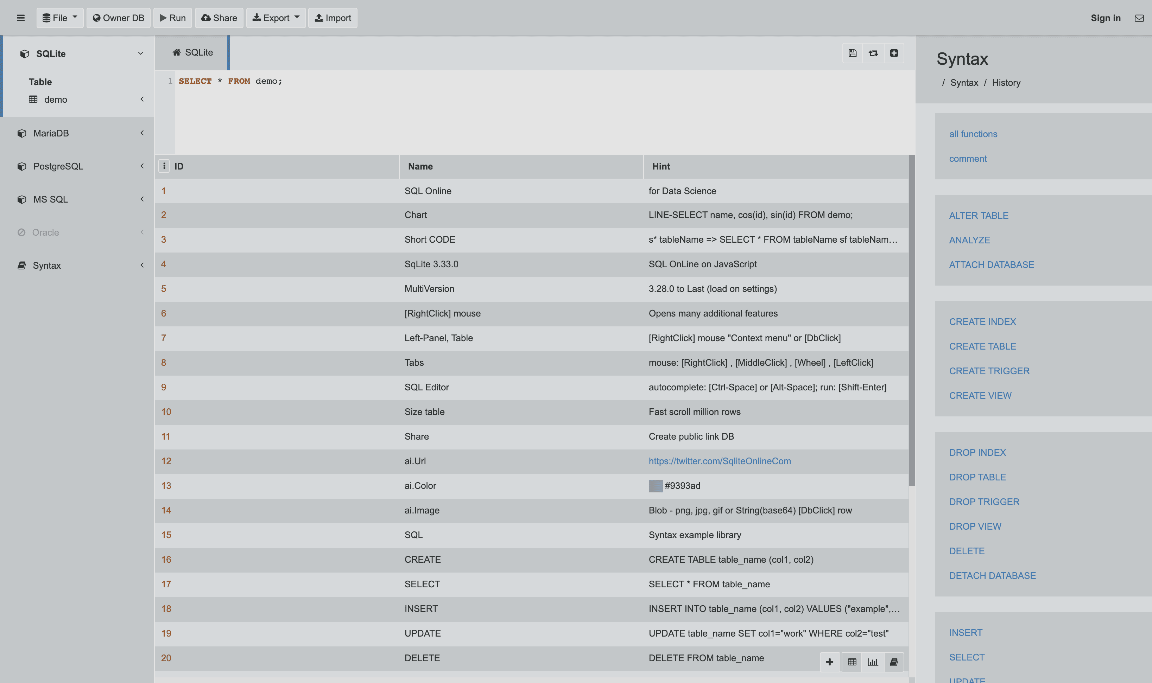1152x683 pixels.
Task: Click the plus icon in the bottom toolbar
Action: click(x=829, y=662)
